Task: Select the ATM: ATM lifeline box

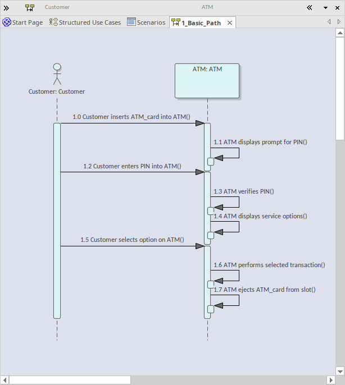Action: 207,81
